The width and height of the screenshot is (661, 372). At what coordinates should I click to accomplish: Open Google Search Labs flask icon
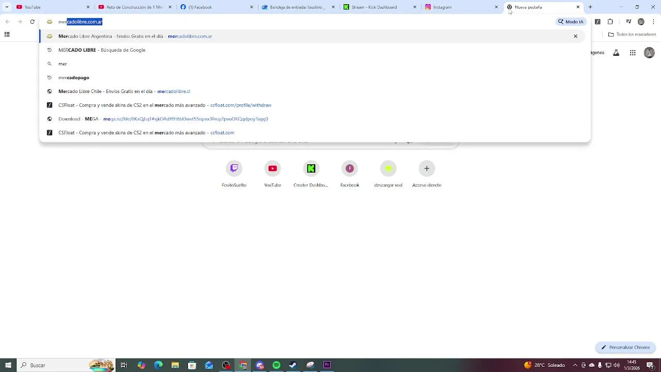point(616,53)
